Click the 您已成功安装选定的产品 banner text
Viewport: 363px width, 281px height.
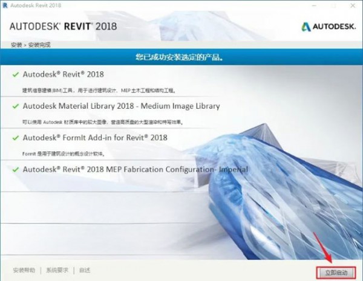(x=180, y=57)
